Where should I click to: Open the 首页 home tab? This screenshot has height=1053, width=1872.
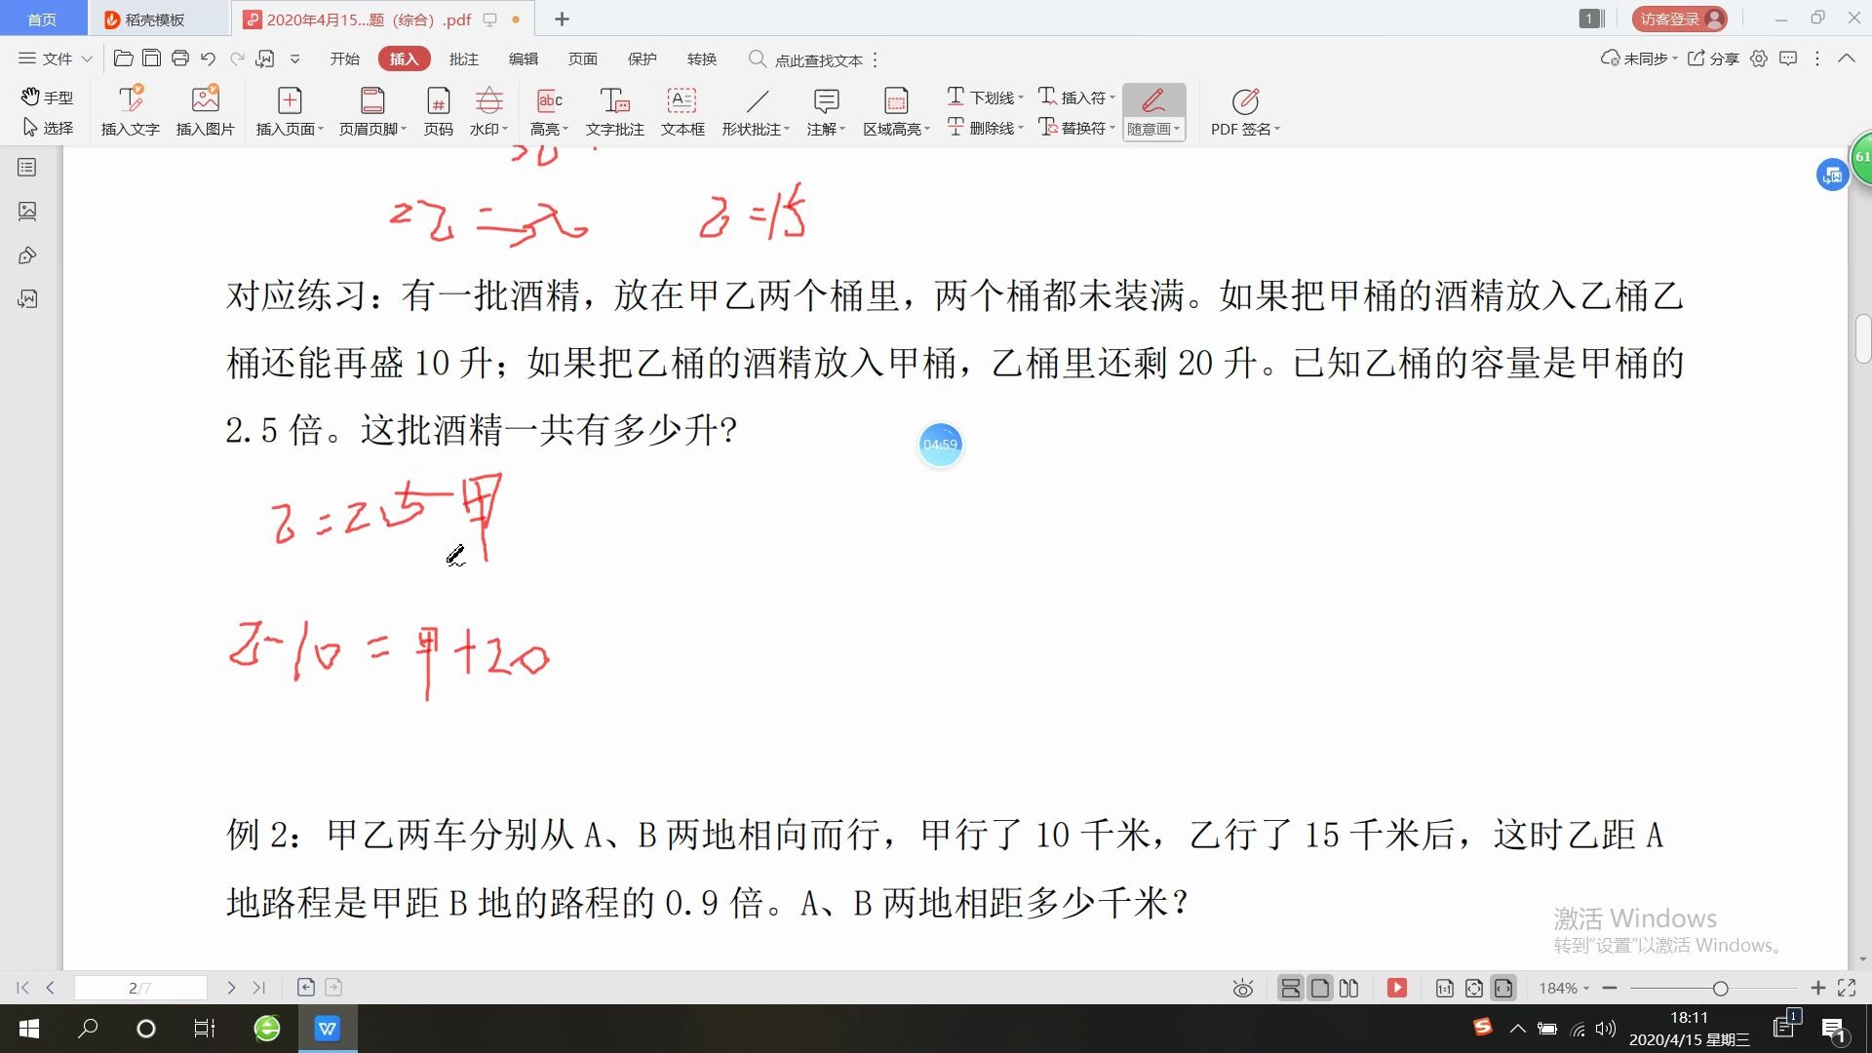point(42,19)
